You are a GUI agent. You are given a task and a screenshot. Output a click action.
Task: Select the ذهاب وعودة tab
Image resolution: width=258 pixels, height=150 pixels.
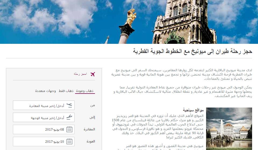(85, 91)
